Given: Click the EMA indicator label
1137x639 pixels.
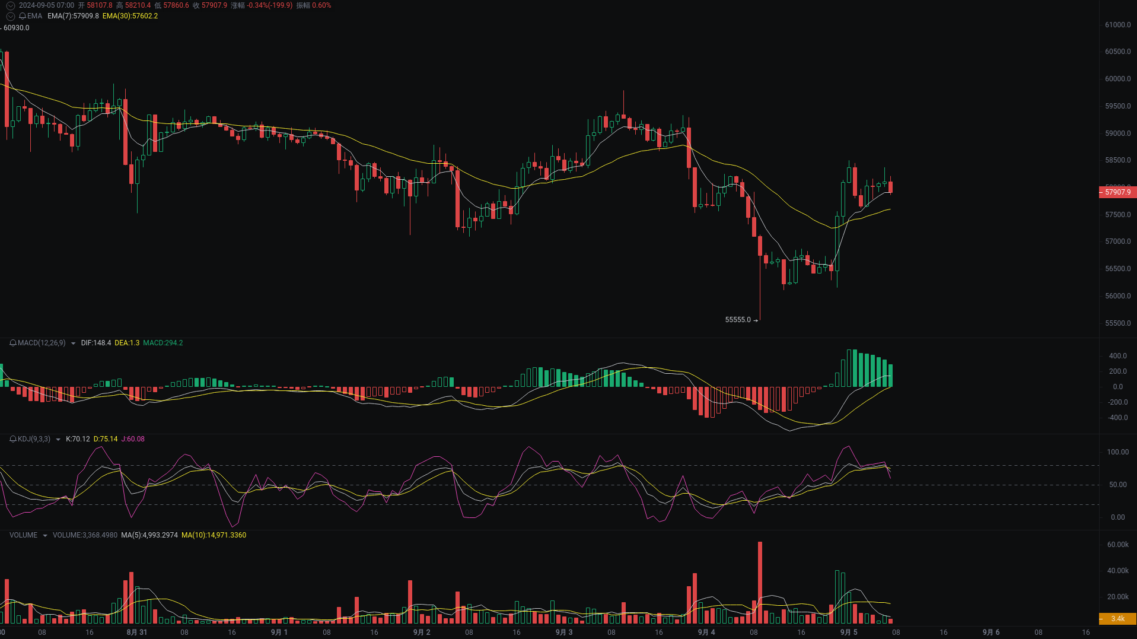Looking at the screenshot, I should pyautogui.click(x=34, y=16).
